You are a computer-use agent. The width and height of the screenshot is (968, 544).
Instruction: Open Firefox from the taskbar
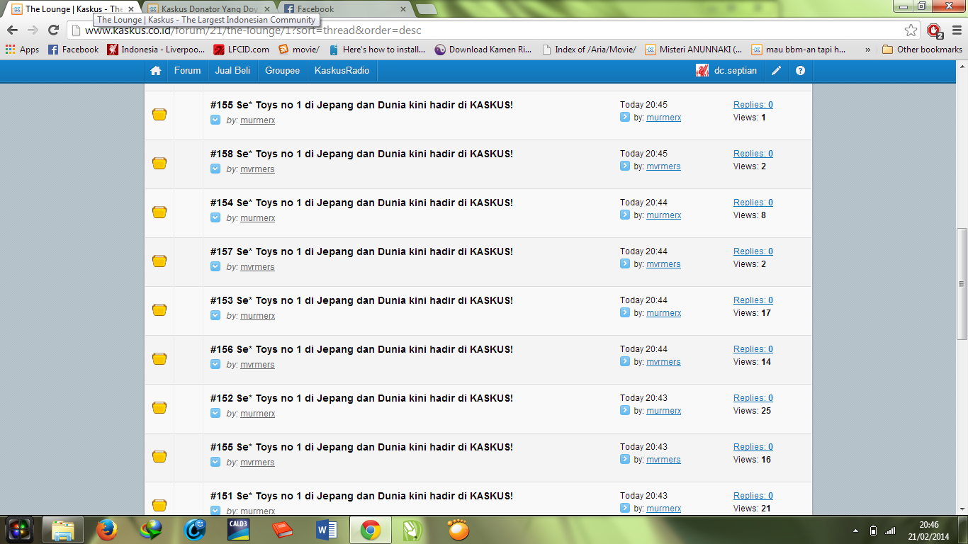pos(107,530)
